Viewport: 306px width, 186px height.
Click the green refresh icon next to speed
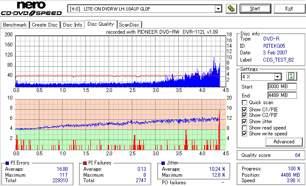(291, 76)
